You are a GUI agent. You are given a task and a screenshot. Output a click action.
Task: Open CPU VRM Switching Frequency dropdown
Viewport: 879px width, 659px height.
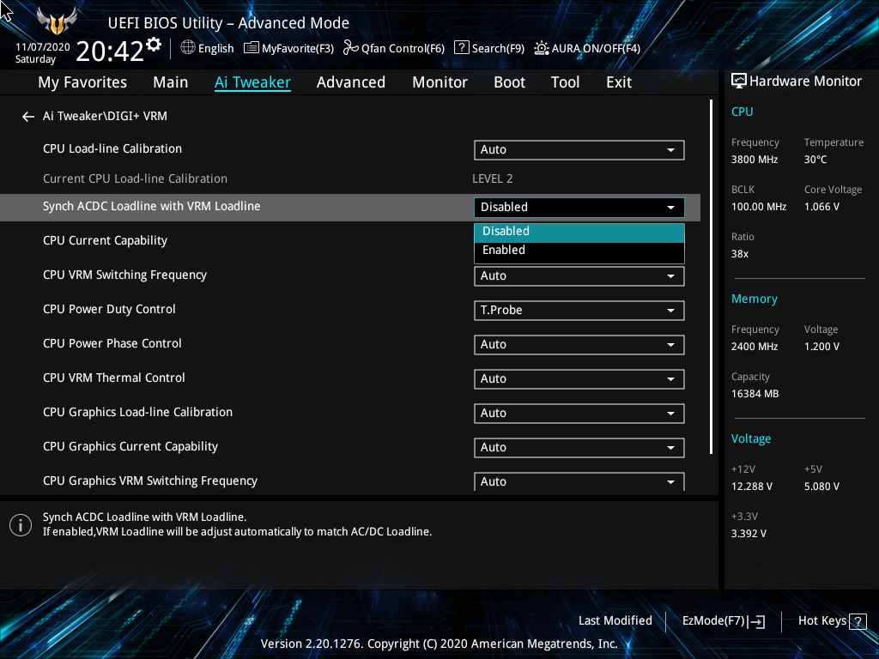pos(579,276)
